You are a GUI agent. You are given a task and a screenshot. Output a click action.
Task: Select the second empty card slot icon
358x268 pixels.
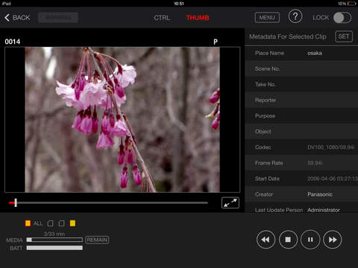(x=62, y=223)
